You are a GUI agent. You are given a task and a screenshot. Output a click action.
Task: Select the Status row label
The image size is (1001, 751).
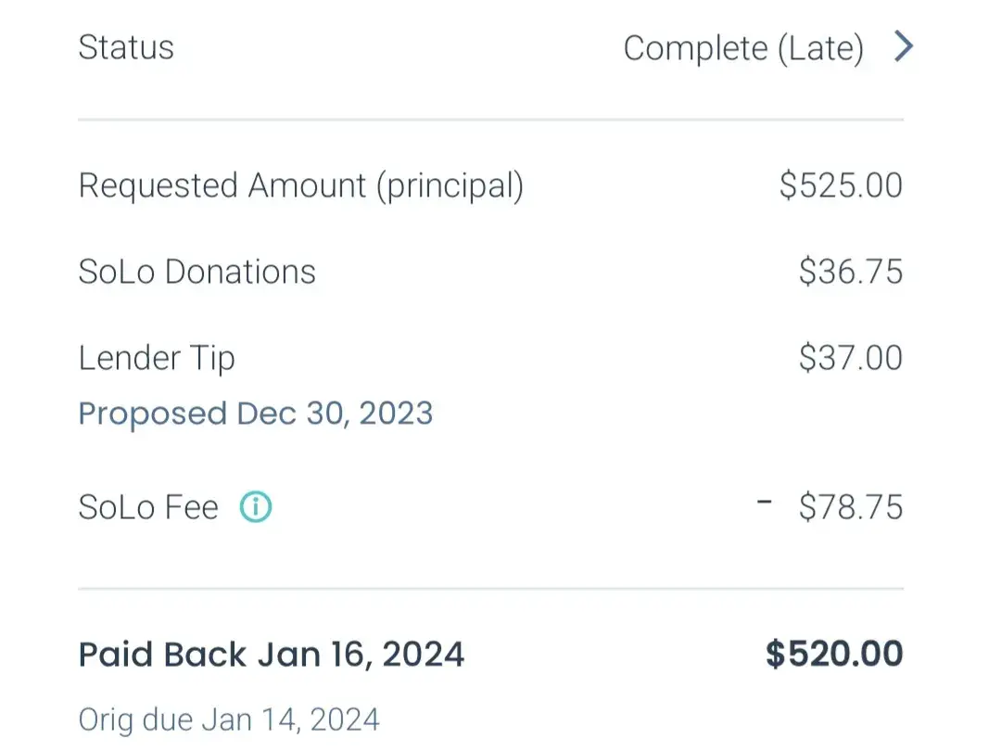[x=126, y=47]
